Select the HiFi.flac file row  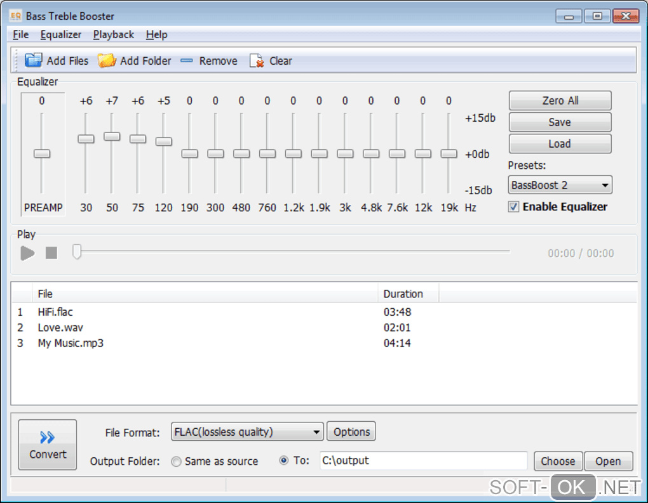[x=324, y=312]
